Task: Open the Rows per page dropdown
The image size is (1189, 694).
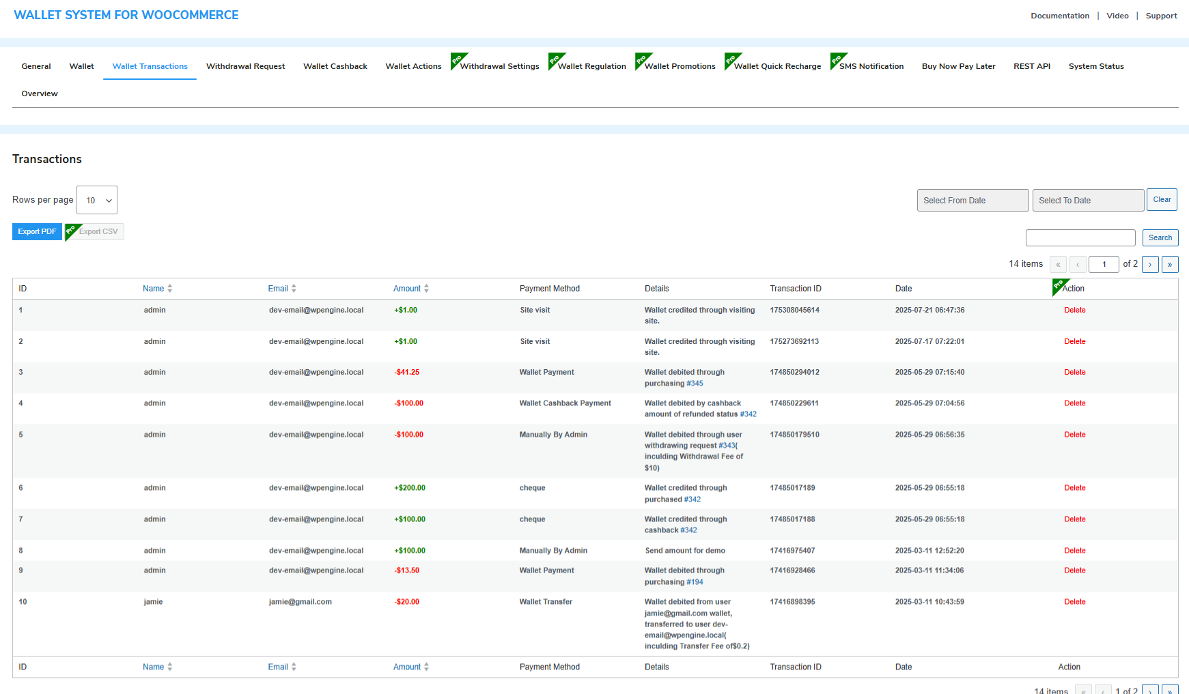Action: [97, 200]
